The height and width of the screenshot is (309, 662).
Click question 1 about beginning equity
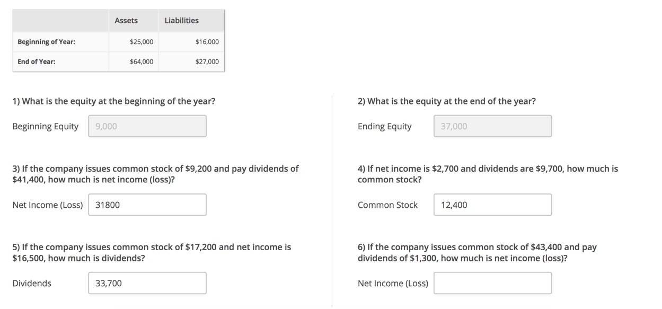coord(114,101)
